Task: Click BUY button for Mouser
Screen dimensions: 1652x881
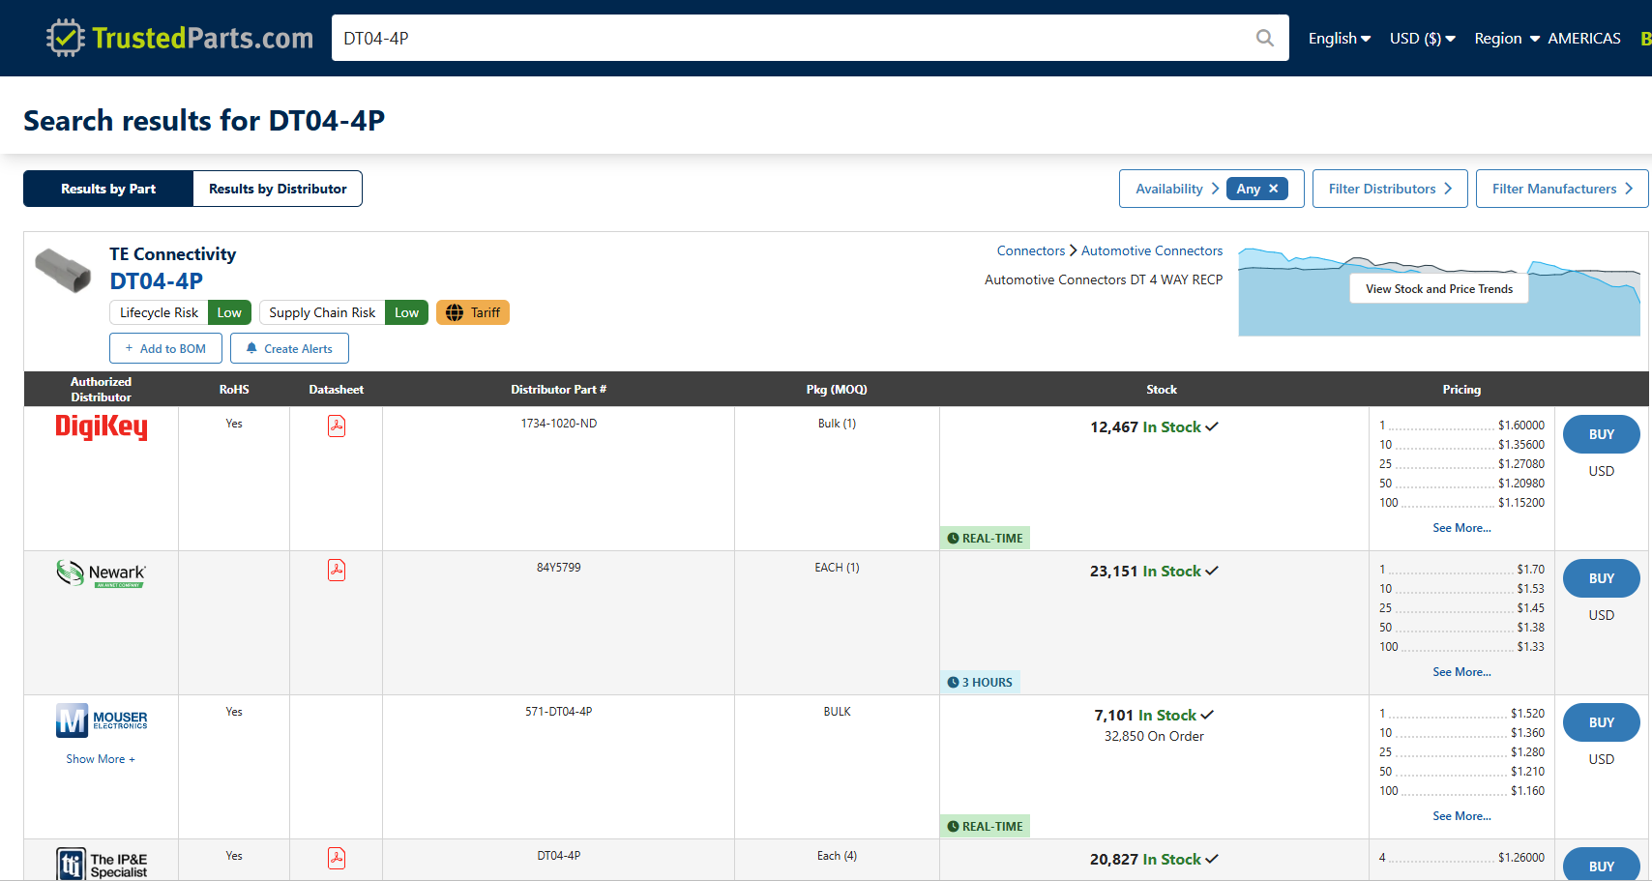Action: (1602, 722)
